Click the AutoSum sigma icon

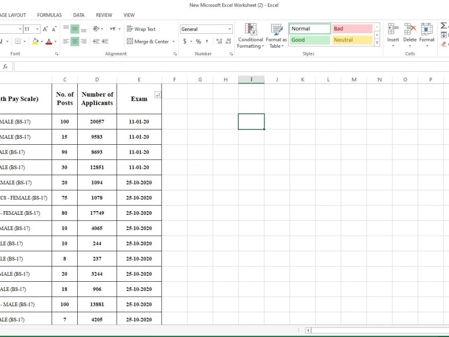[444, 26]
